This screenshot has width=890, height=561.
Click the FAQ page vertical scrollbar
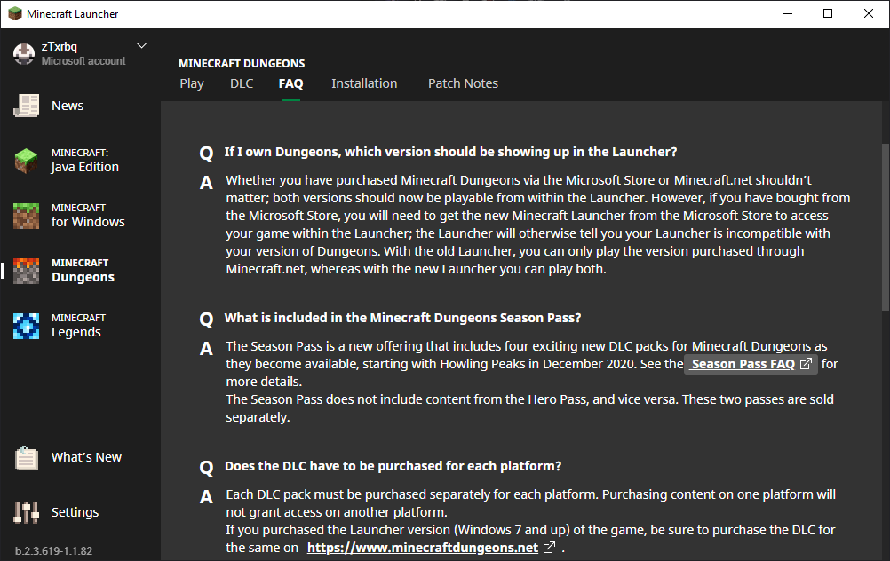click(x=885, y=226)
